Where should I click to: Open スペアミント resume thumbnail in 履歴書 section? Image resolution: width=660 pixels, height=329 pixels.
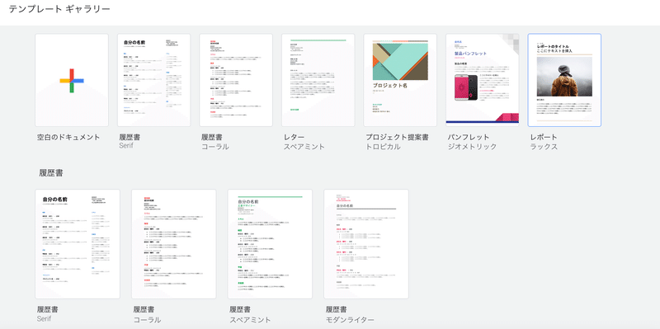(270, 244)
